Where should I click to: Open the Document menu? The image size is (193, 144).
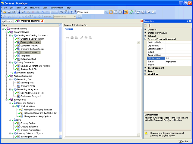coord(35,8)
